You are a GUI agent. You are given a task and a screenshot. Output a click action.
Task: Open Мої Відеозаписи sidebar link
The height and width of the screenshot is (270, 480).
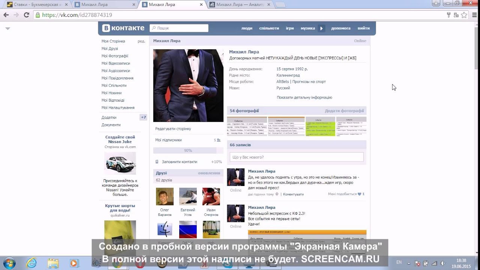tap(116, 63)
